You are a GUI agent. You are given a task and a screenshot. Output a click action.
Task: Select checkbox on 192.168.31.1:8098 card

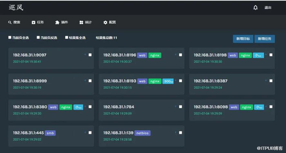pos(271,107)
